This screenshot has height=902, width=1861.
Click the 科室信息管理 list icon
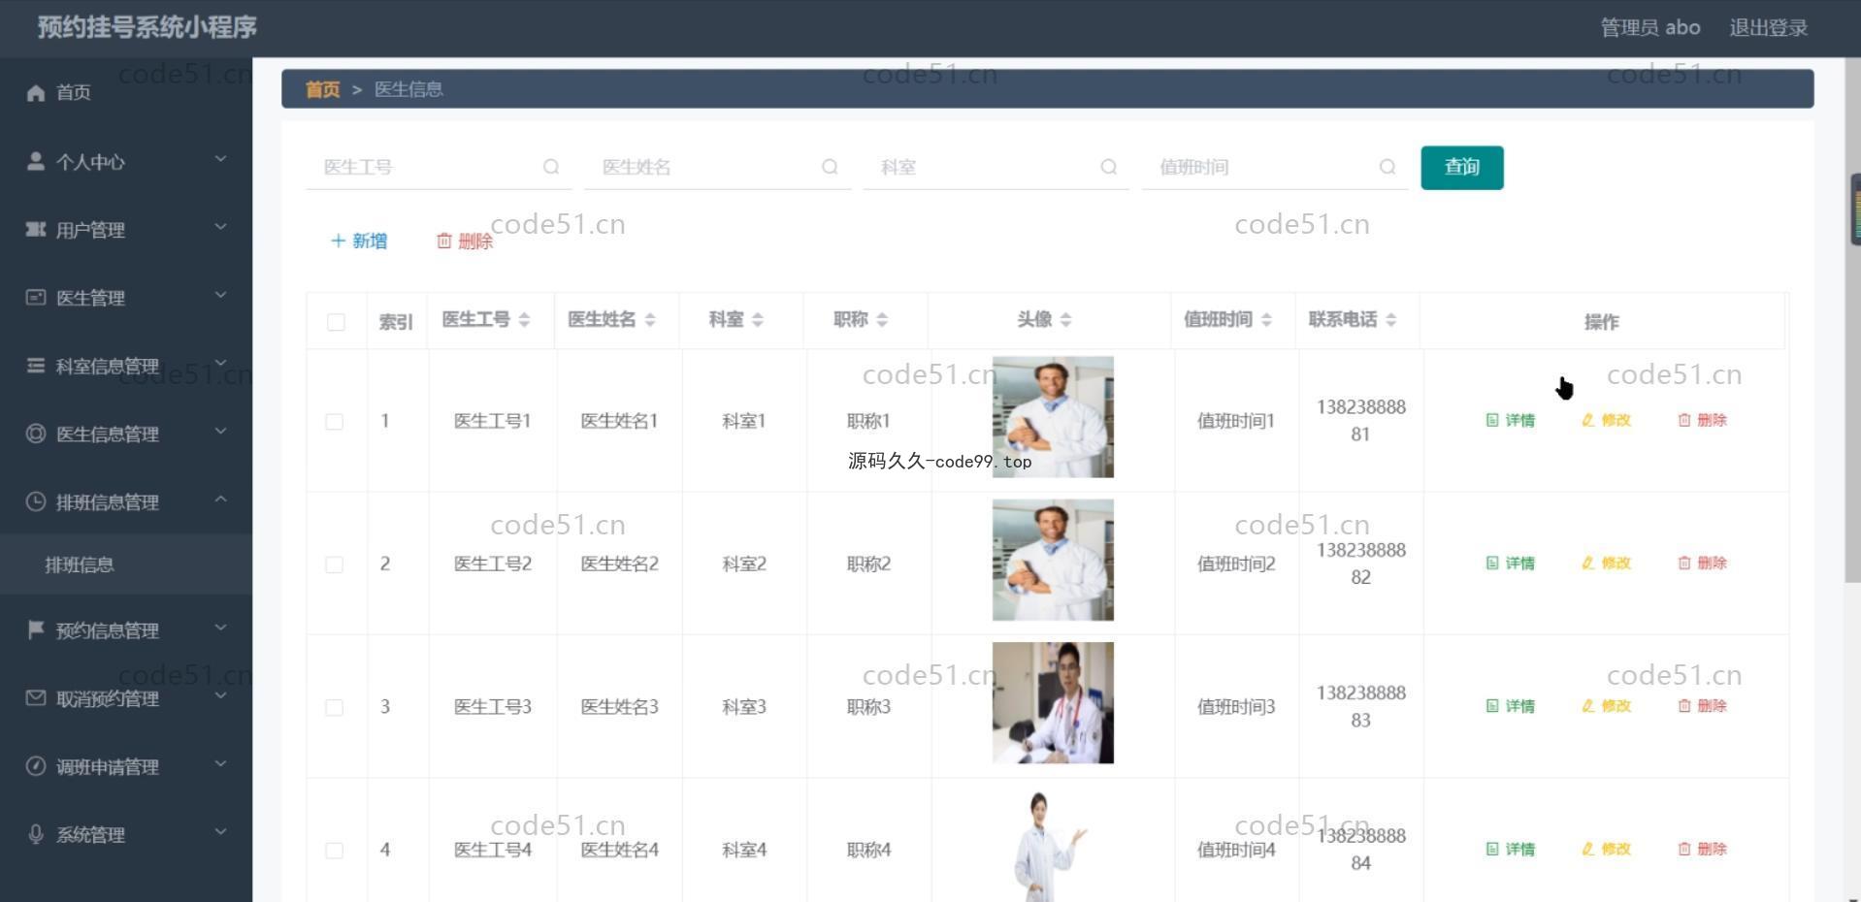coord(36,366)
